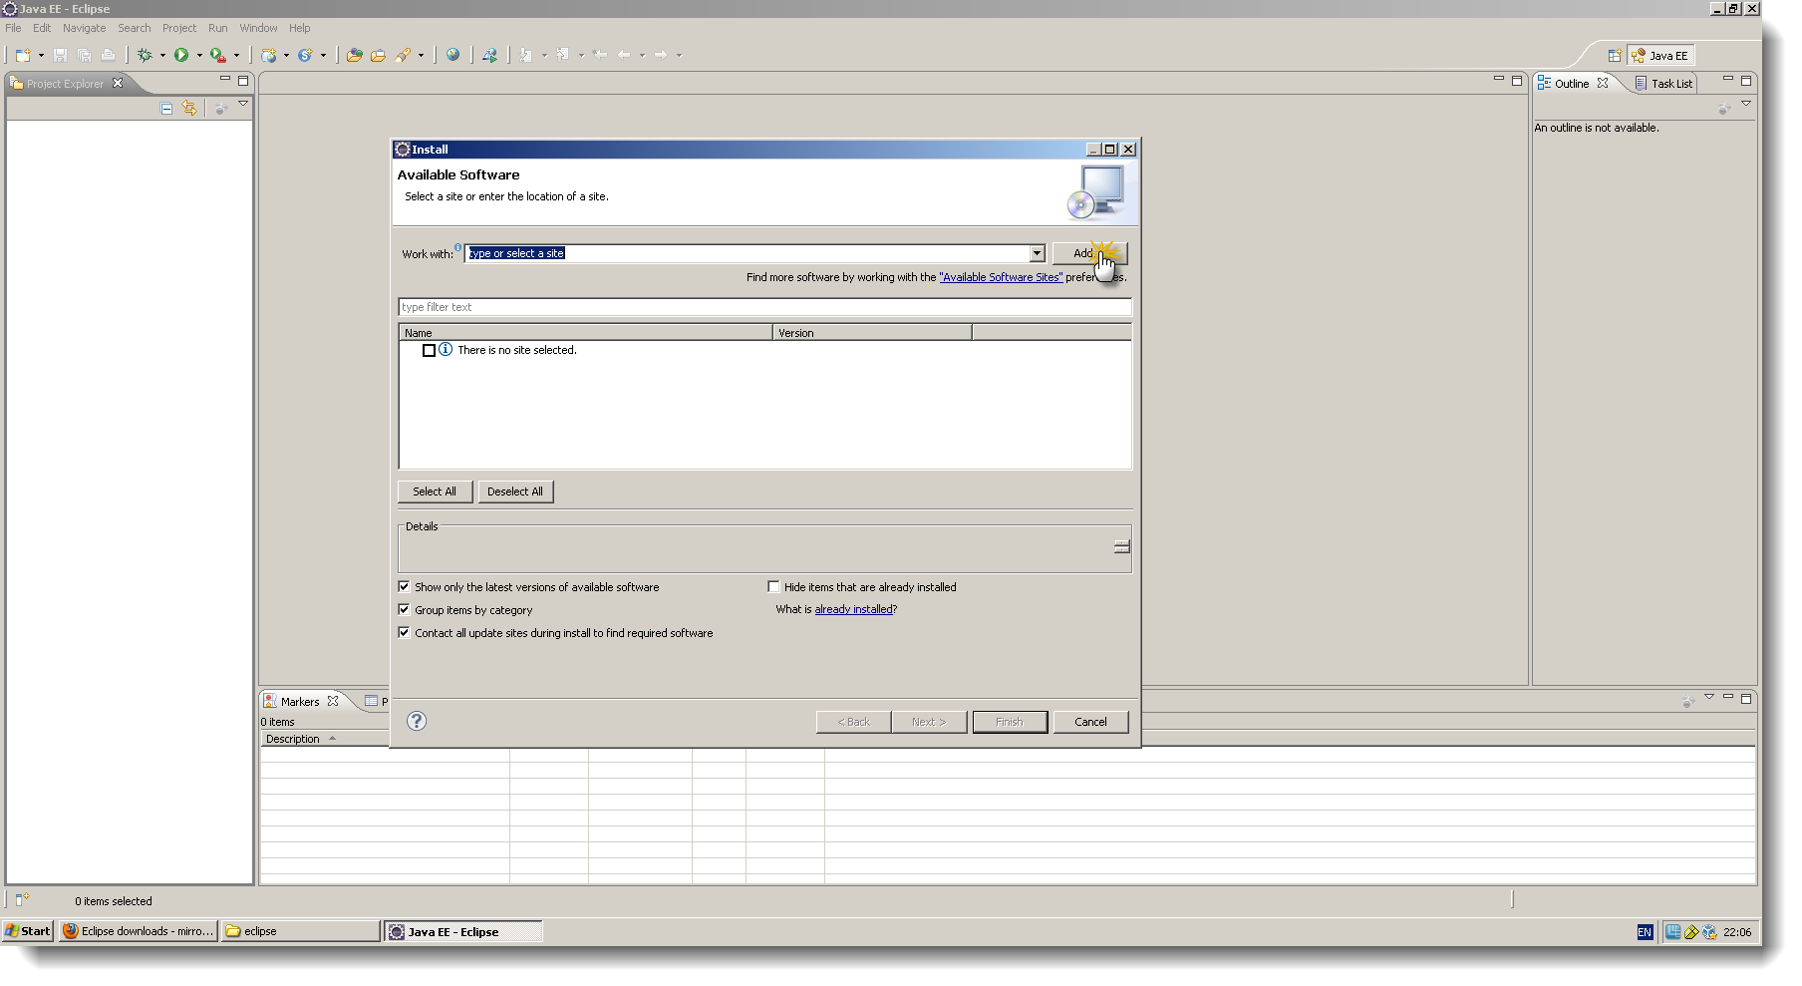Screen dimensions: 1802x986
Task: Click the Print toolbar icon
Action: coord(108,55)
